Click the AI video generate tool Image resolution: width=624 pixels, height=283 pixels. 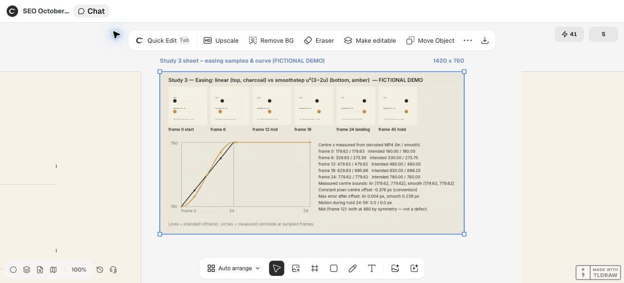pyautogui.click(x=414, y=268)
